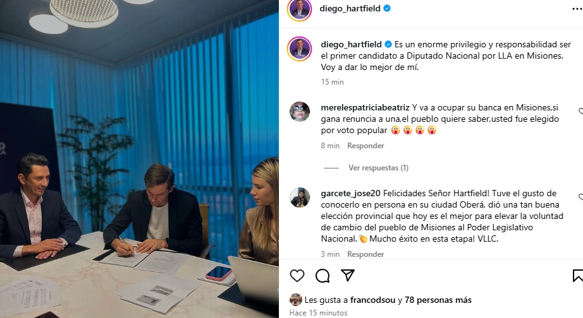The image size is (583, 318).
Task: Reply to garcete_jose20 via Responder
Action: coord(365,254)
